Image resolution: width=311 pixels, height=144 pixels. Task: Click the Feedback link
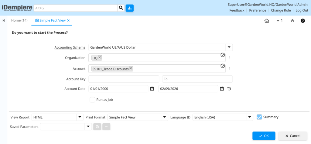[x=237, y=10]
